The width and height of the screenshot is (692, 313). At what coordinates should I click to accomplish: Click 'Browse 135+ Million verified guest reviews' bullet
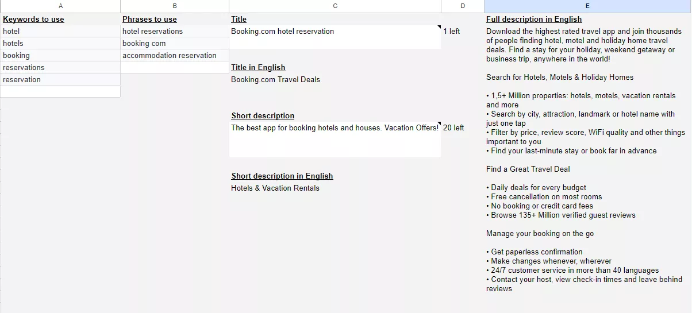(x=561, y=215)
